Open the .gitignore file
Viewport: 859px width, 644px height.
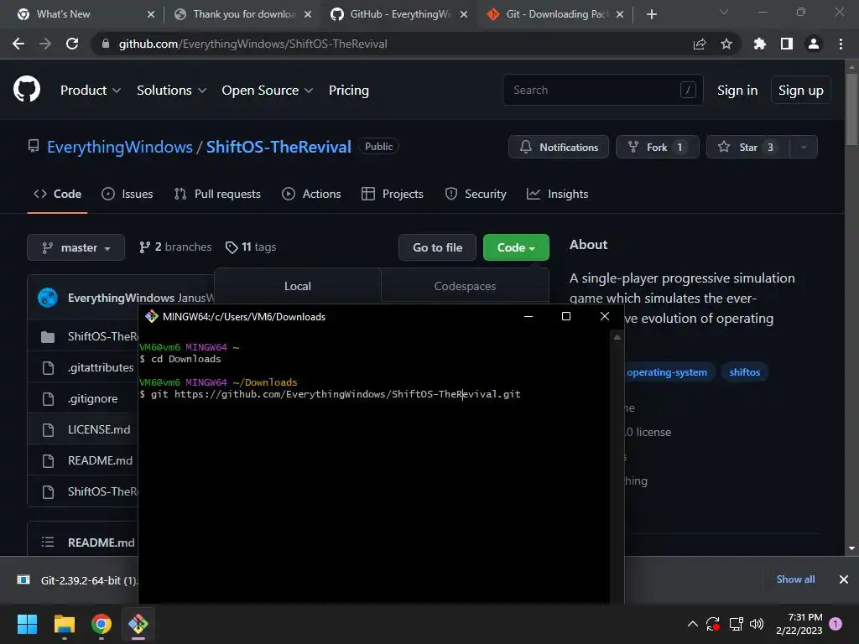[92, 398]
